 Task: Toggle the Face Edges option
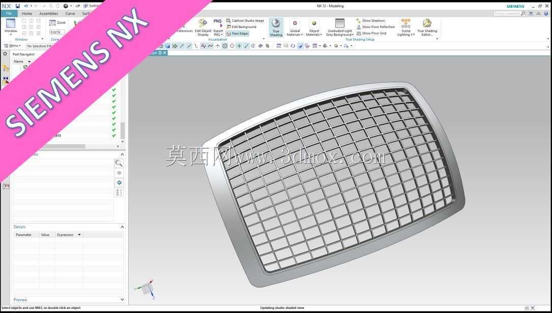tap(238, 34)
